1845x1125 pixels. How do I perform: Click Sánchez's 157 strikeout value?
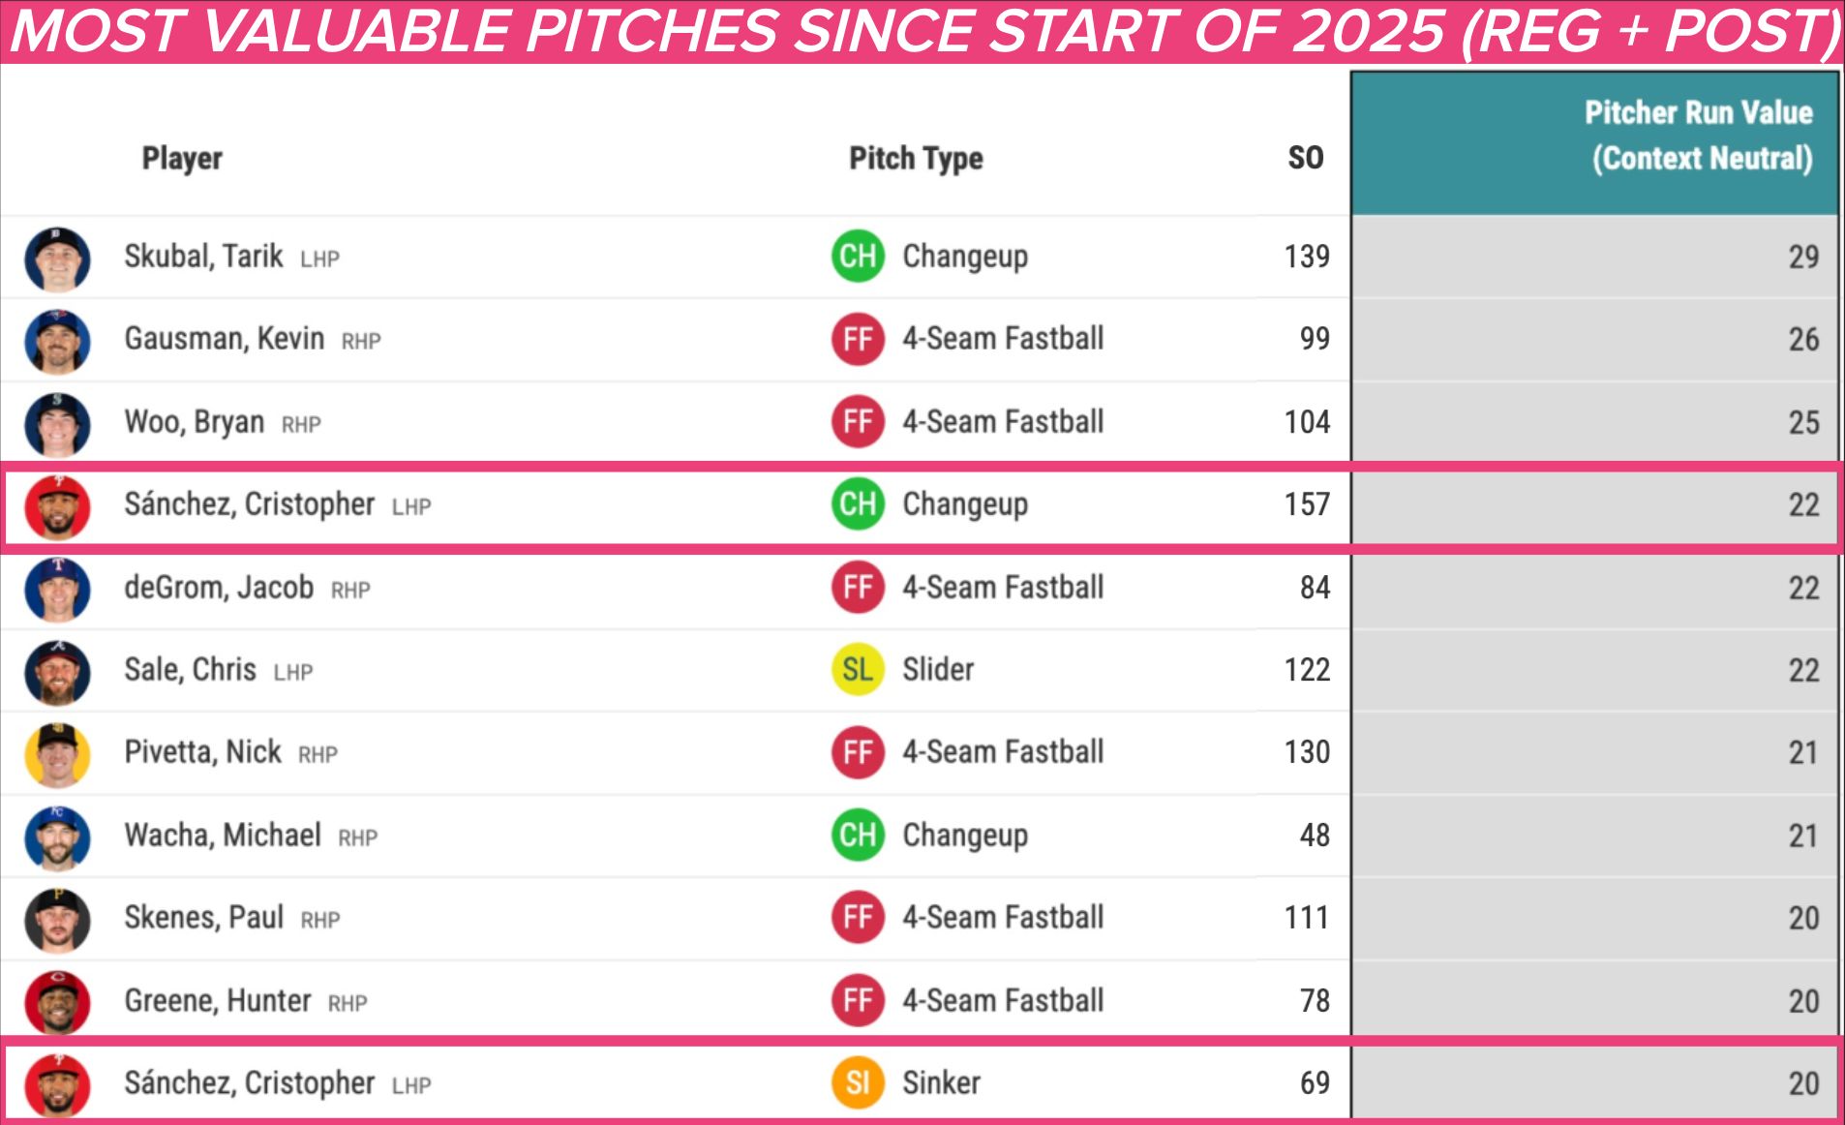[x=1306, y=504]
